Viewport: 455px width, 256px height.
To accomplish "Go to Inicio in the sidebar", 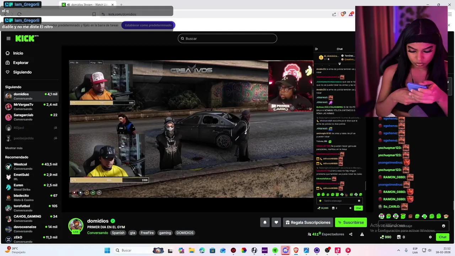I will tap(18, 53).
